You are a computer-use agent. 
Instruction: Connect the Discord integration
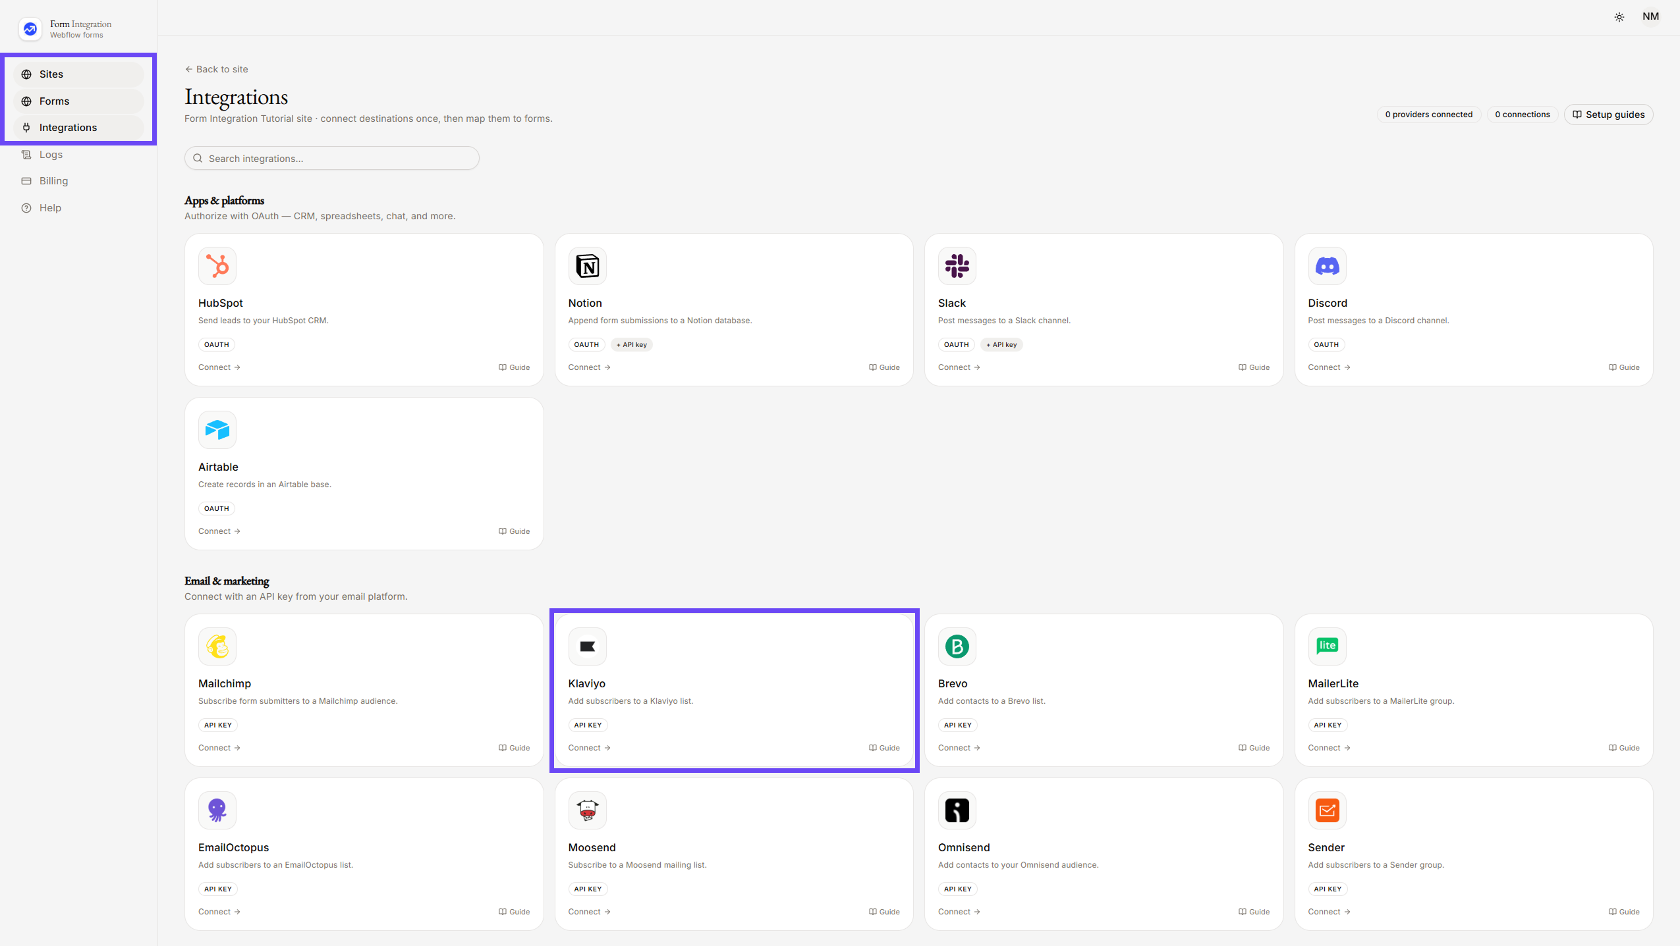tap(1330, 367)
